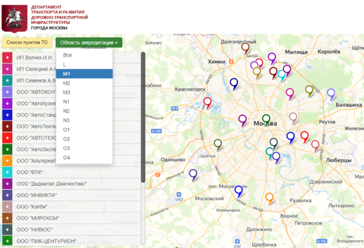Select category L in the dropdown
The height and width of the screenshot is (248, 364).
point(84,64)
